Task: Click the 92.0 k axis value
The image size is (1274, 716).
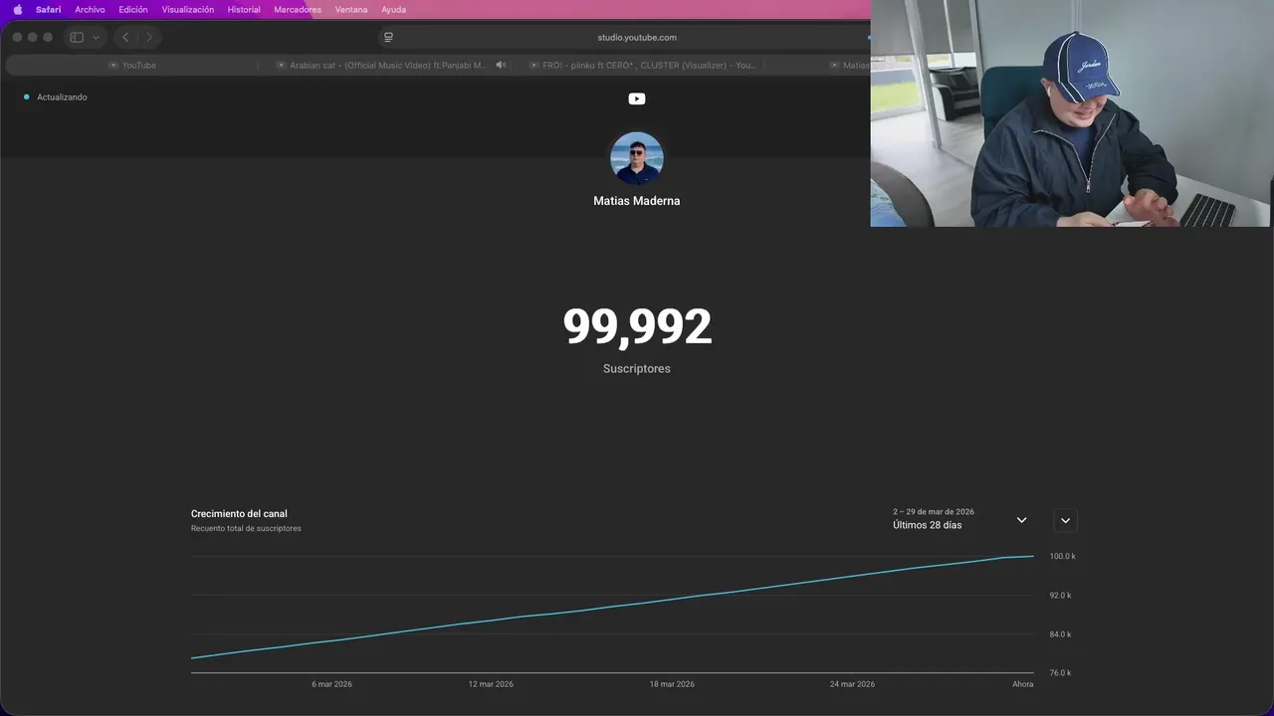Action: pyautogui.click(x=1060, y=596)
